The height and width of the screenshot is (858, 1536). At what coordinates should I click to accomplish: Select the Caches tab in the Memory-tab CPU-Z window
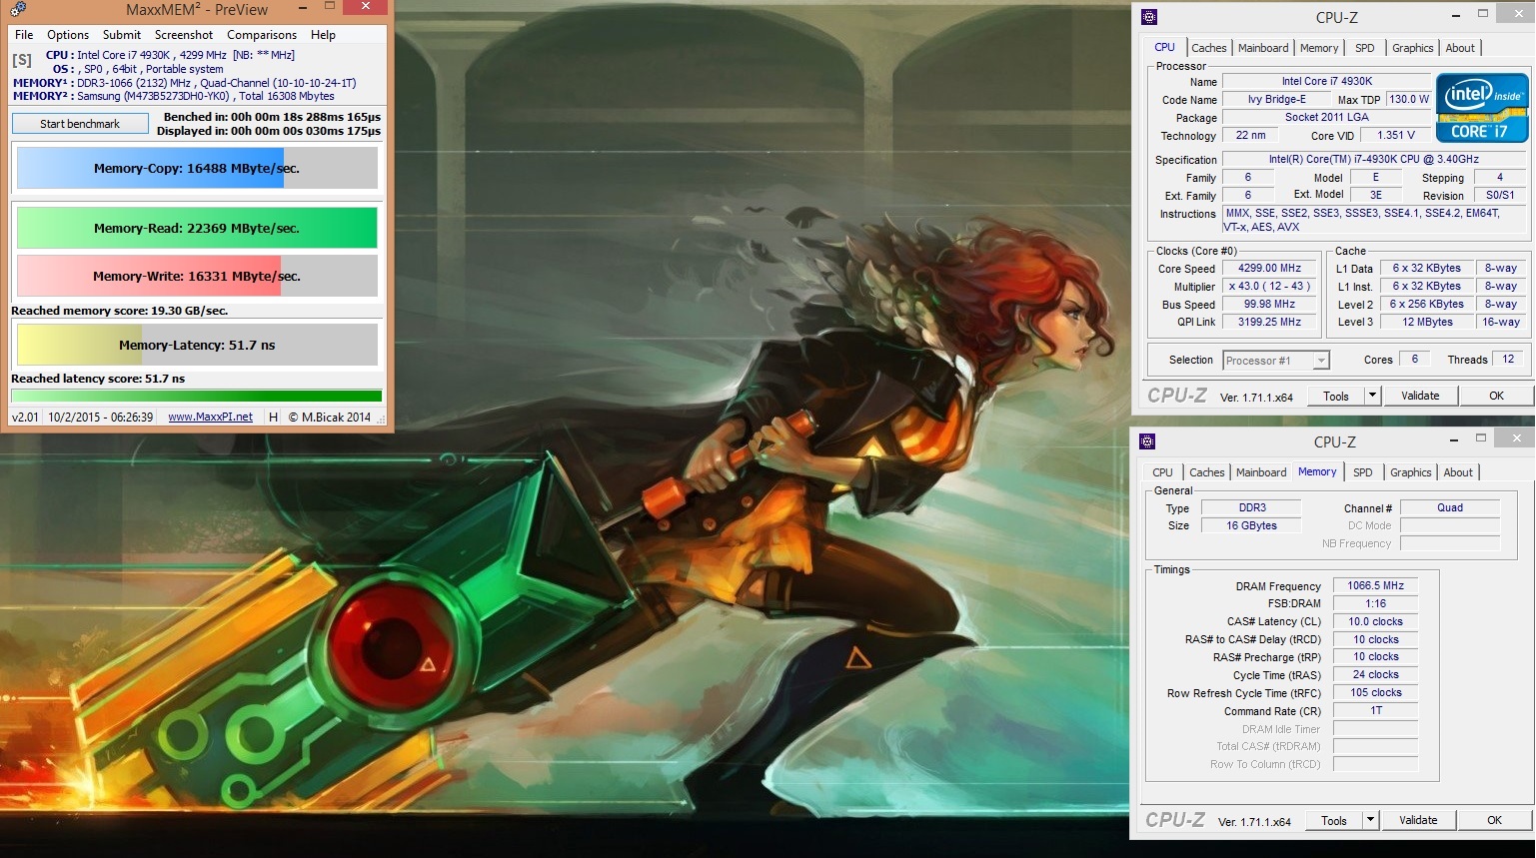coord(1207,472)
